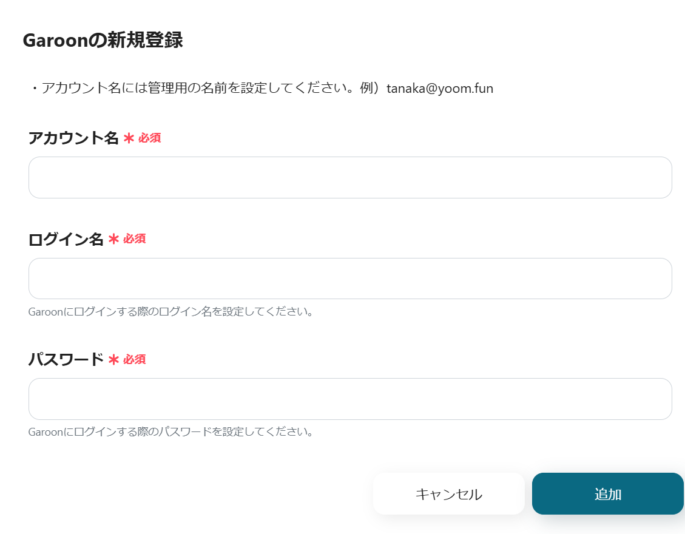Click the red asterisk beside ログイン名
This screenshot has width=685, height=534.
click(113, 239)
